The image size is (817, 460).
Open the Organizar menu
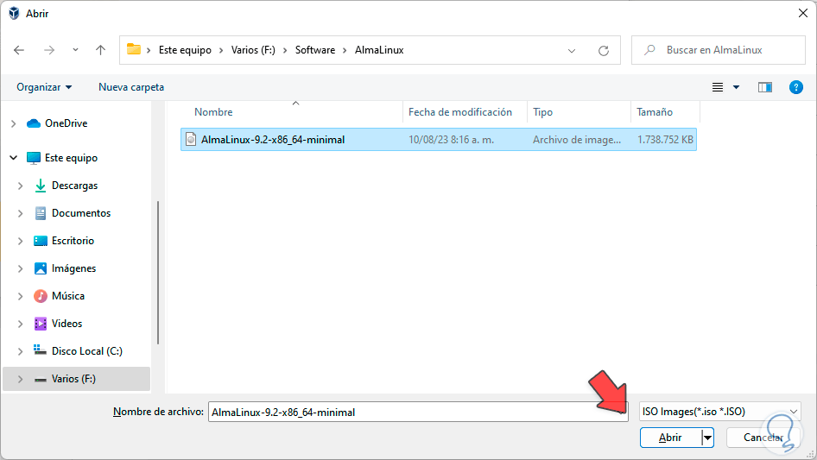tap(44, 87)
